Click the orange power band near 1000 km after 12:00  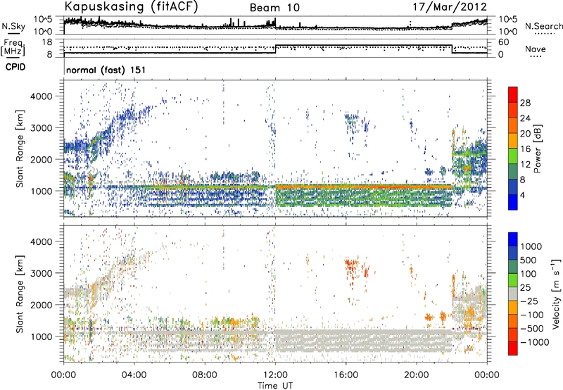point(363,187)
